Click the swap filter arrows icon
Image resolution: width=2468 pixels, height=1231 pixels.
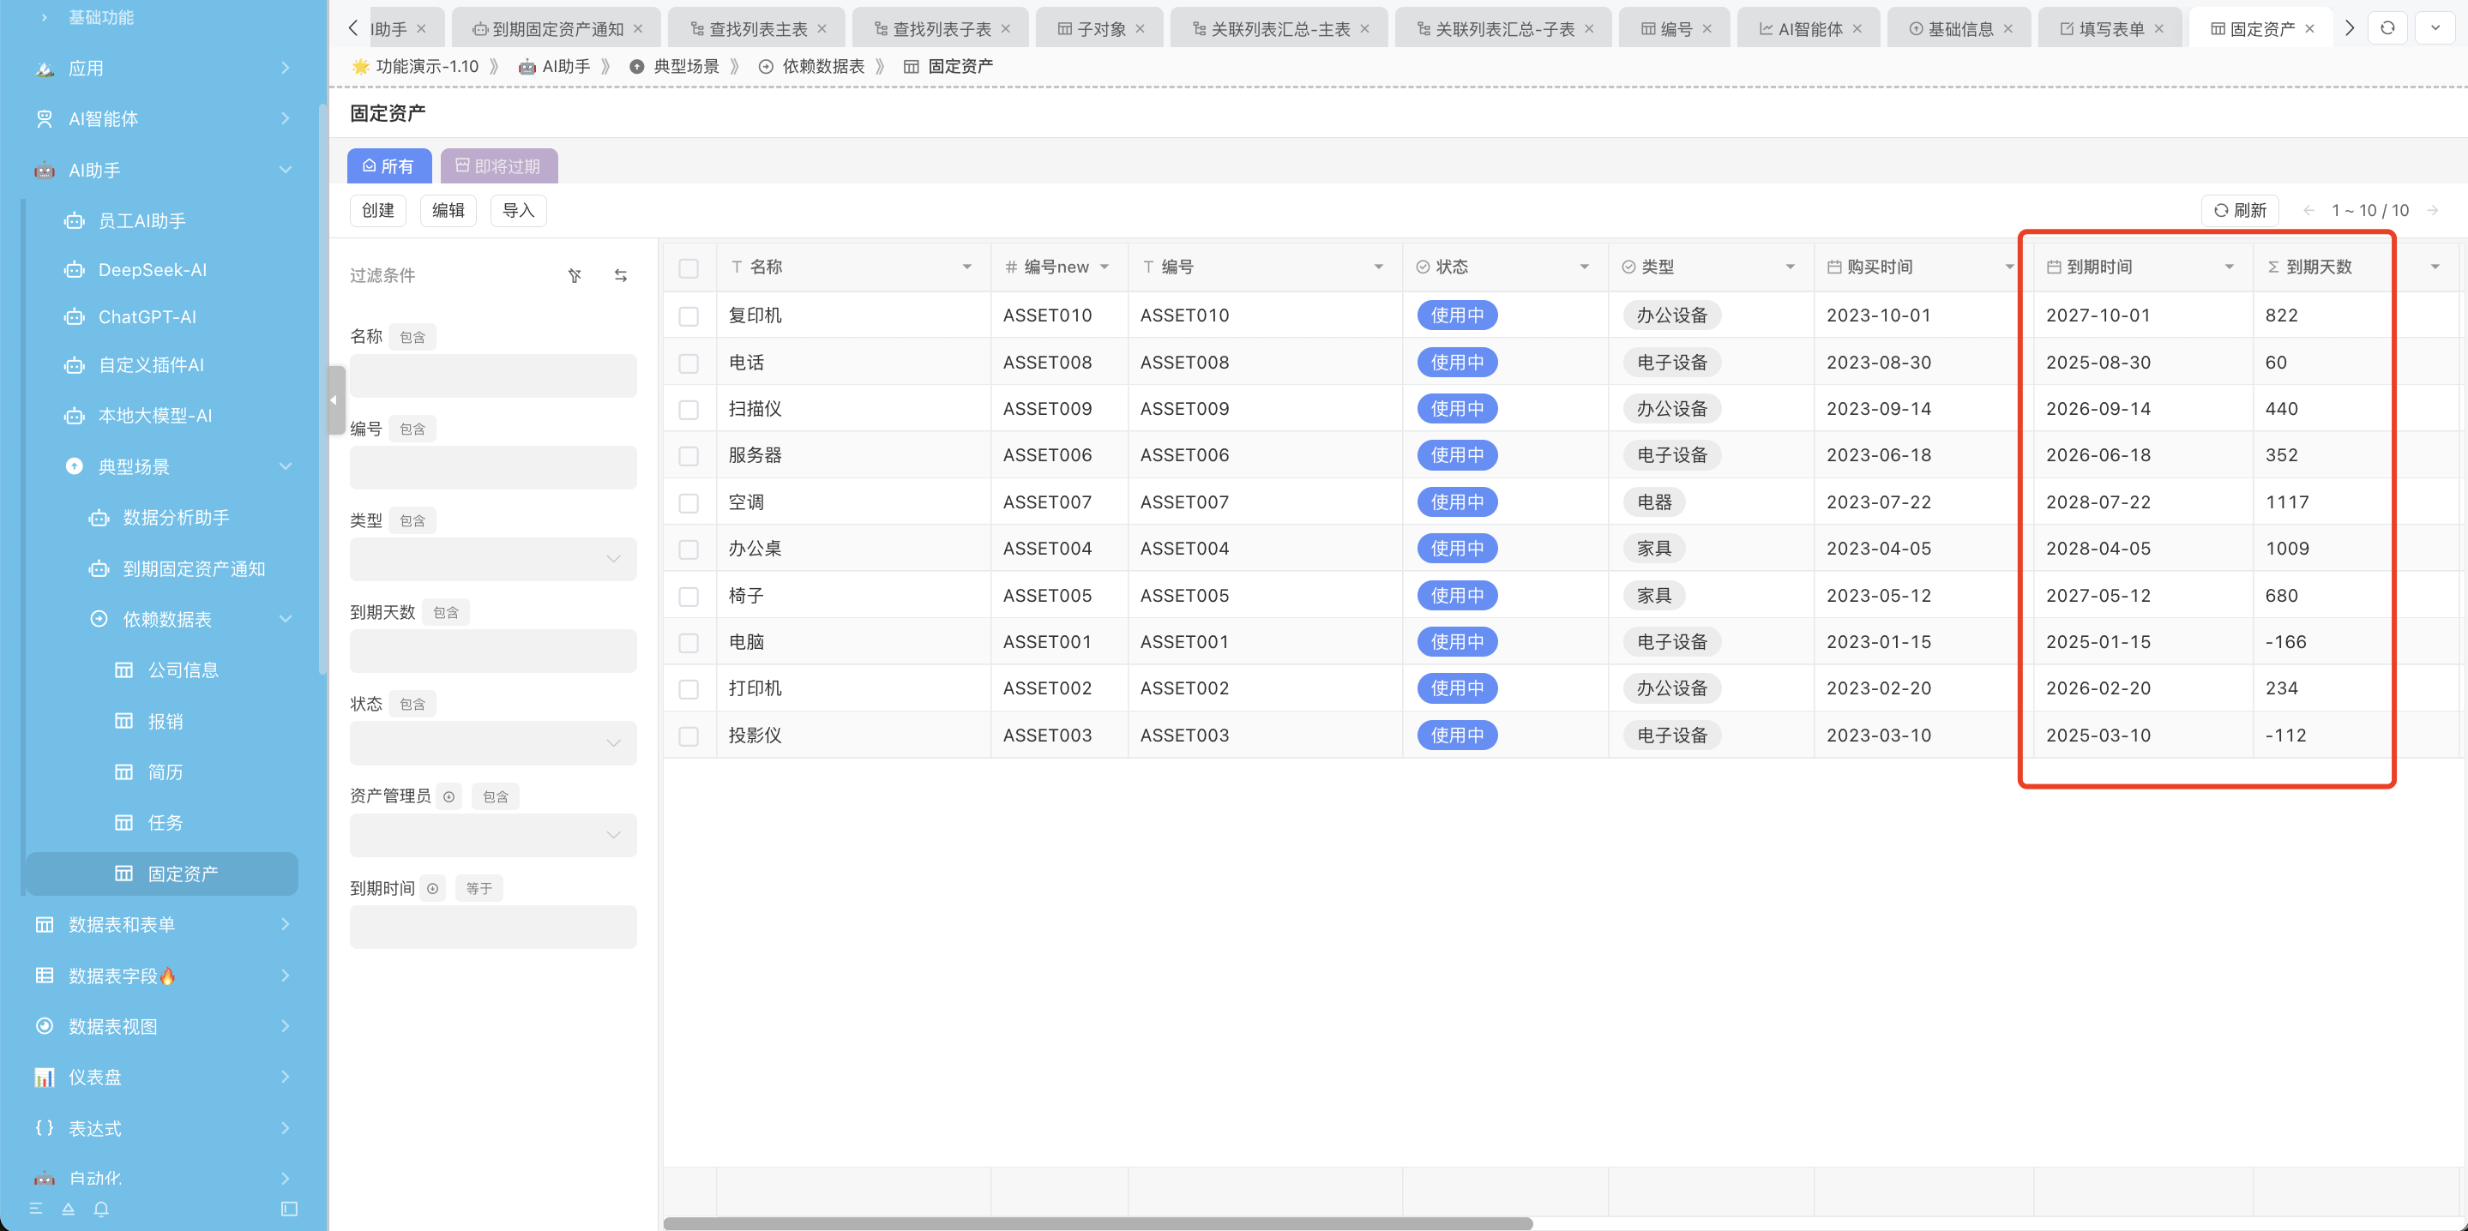[x=621, y=276]
